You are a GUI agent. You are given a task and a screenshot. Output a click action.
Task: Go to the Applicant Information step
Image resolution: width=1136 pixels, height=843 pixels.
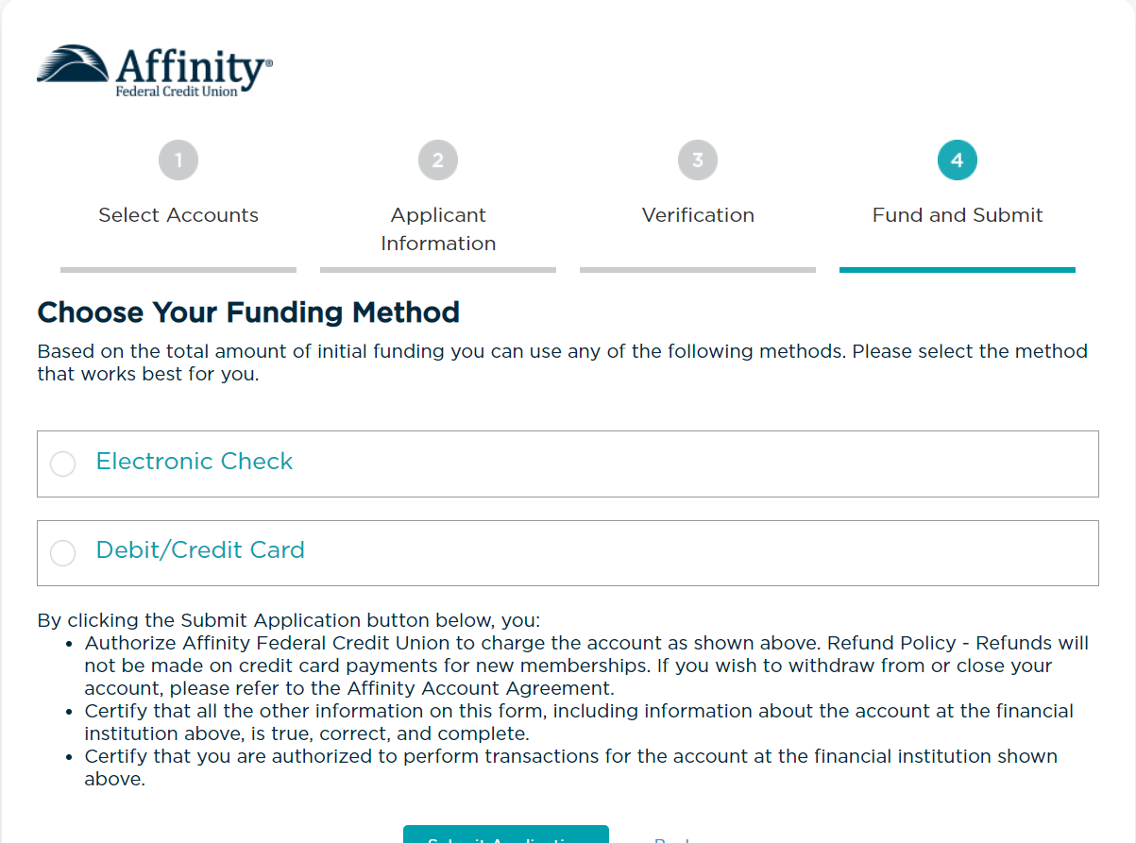[x=438, y=229]
